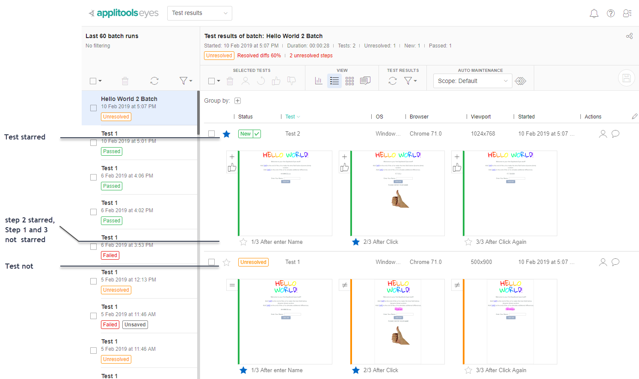Open the notifications bell icon
639x379 pixels.
coord(594,14)
